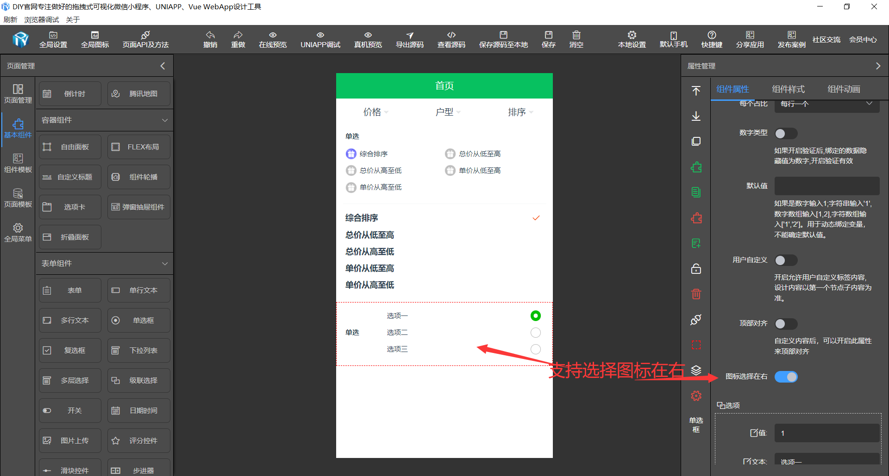Undo with the 撤销 toolbar icon

pyautogui.click(x=210, y=40)
